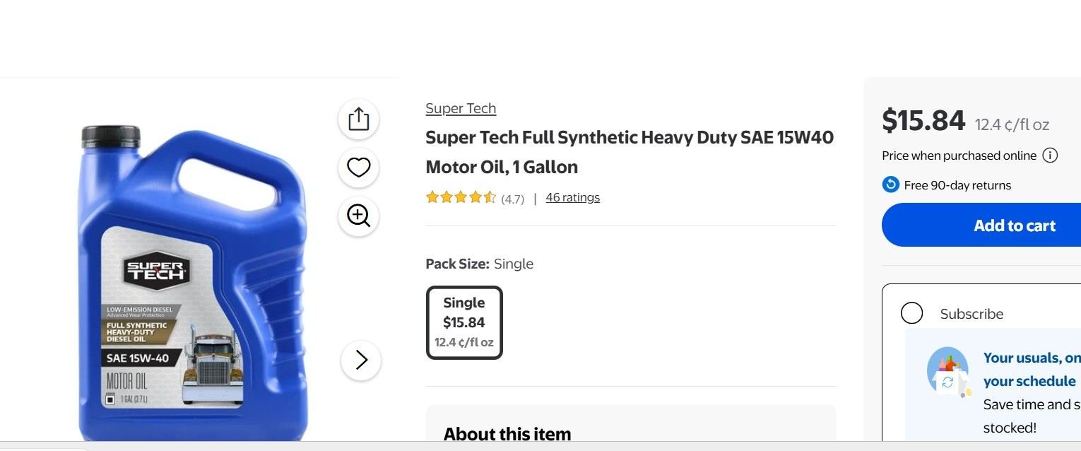Click 'Your usuals, on your schedule' text
Screen dimensions: 1081x451
[1032, 369]
